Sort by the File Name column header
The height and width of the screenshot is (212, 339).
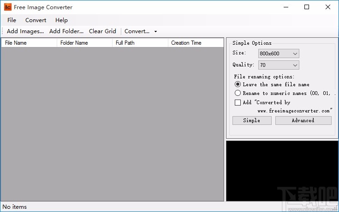tap(29, 43)
